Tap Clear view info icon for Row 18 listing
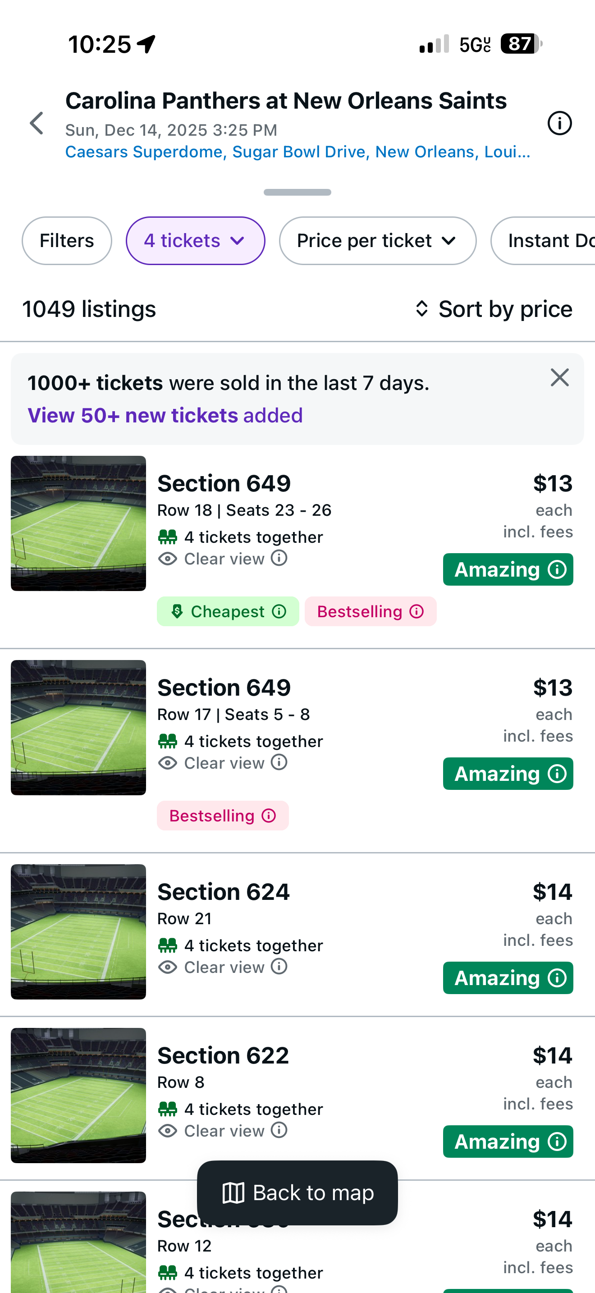 279,558
